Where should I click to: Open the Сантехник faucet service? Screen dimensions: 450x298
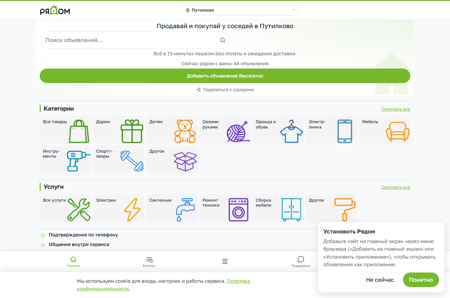tap(172, 208)
